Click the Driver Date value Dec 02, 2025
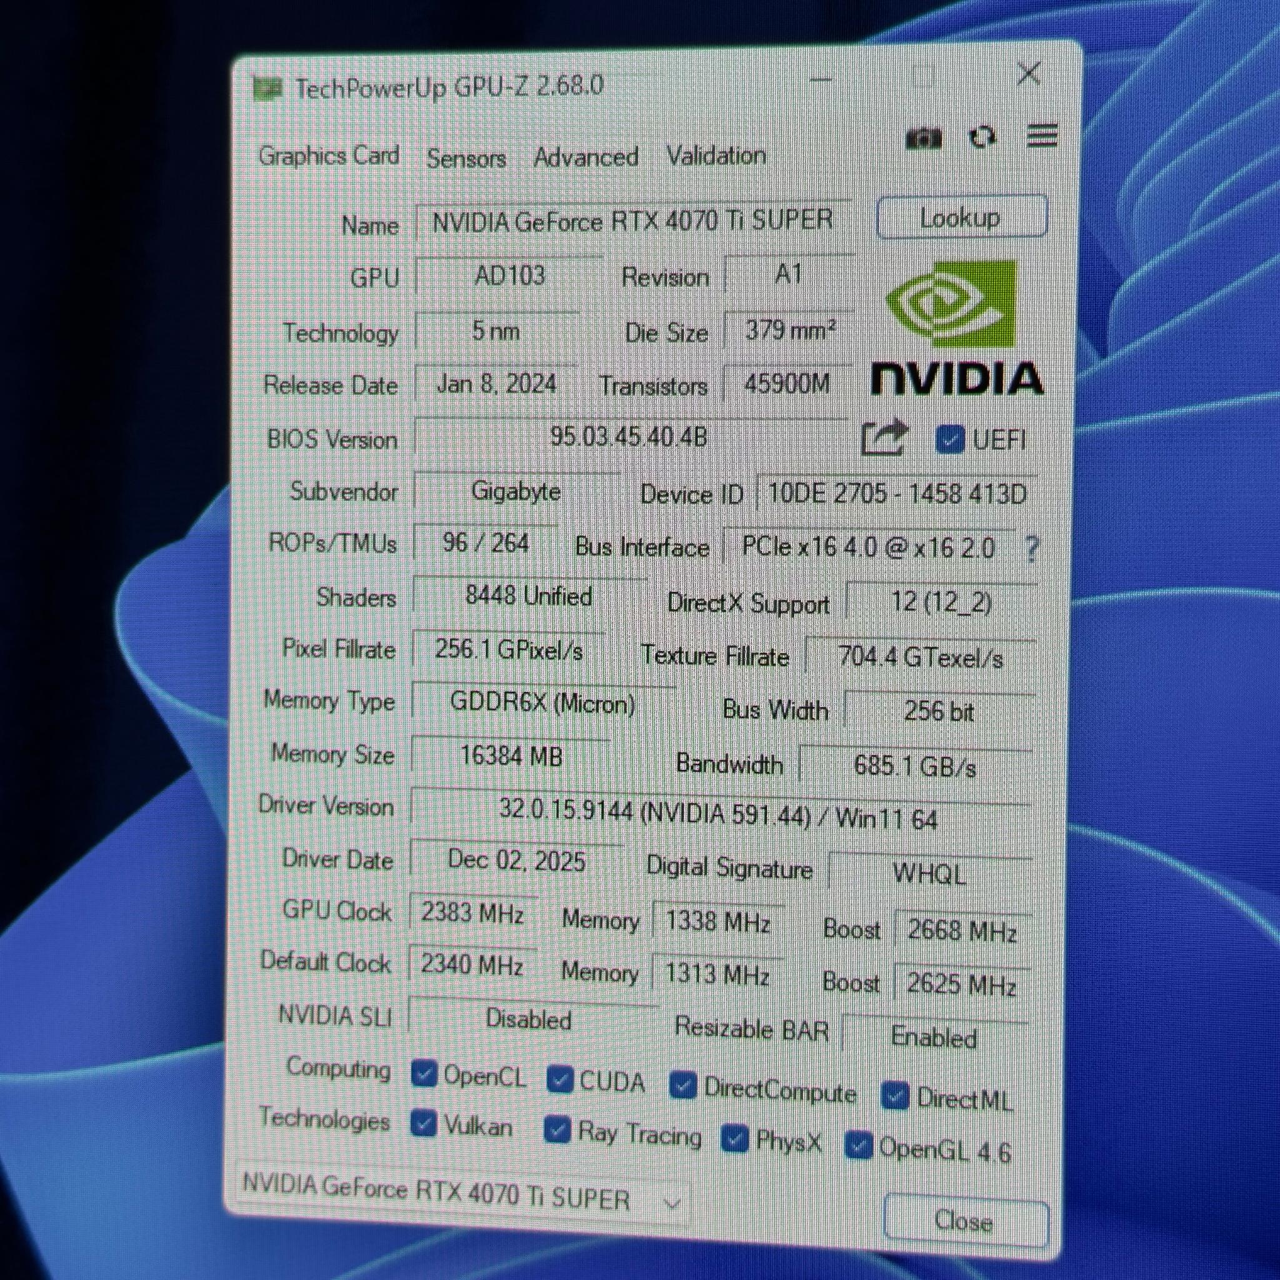The image size is (1280, 1280). [517, 861]
